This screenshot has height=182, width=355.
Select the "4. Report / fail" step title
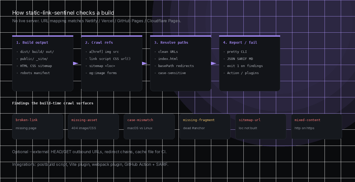[240, 42]
